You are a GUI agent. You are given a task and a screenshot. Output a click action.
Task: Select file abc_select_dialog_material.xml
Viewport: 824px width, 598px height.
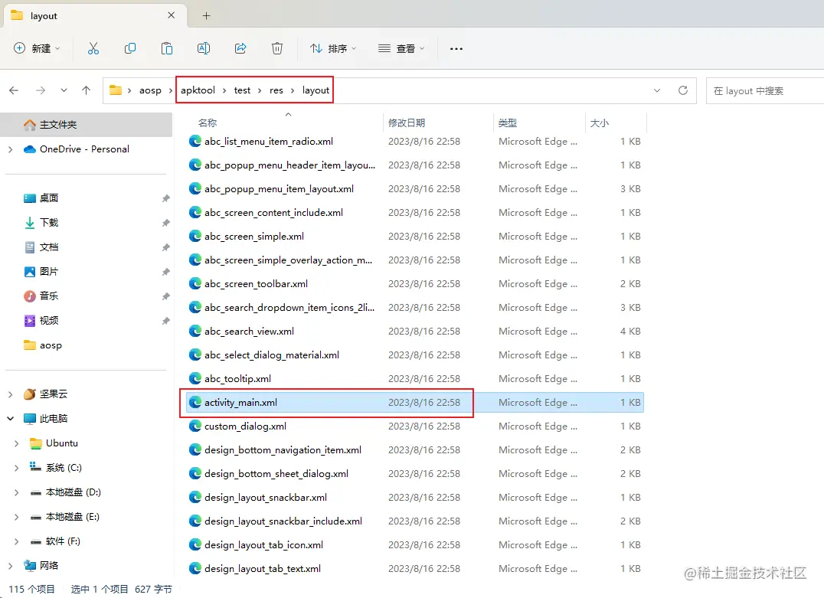(x=415, y=355)
